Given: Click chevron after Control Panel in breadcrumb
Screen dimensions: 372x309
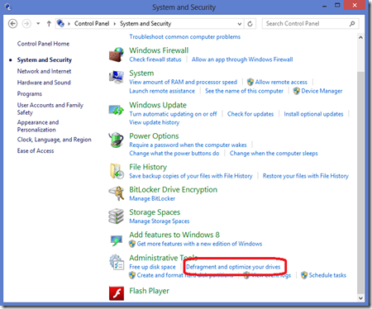Looking at the screenshot, I should (115, 24).
